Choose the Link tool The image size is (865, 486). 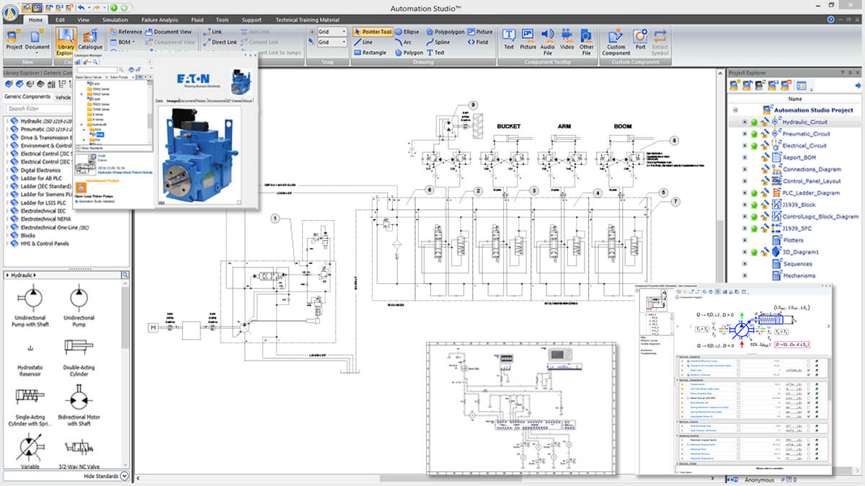(x=212, y=32)
